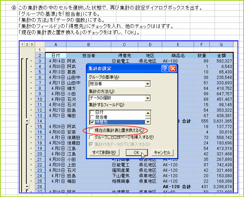Click field list scrollbar up arrow
The width and height of the screenshot is (244, 197).
coord(148,113)
